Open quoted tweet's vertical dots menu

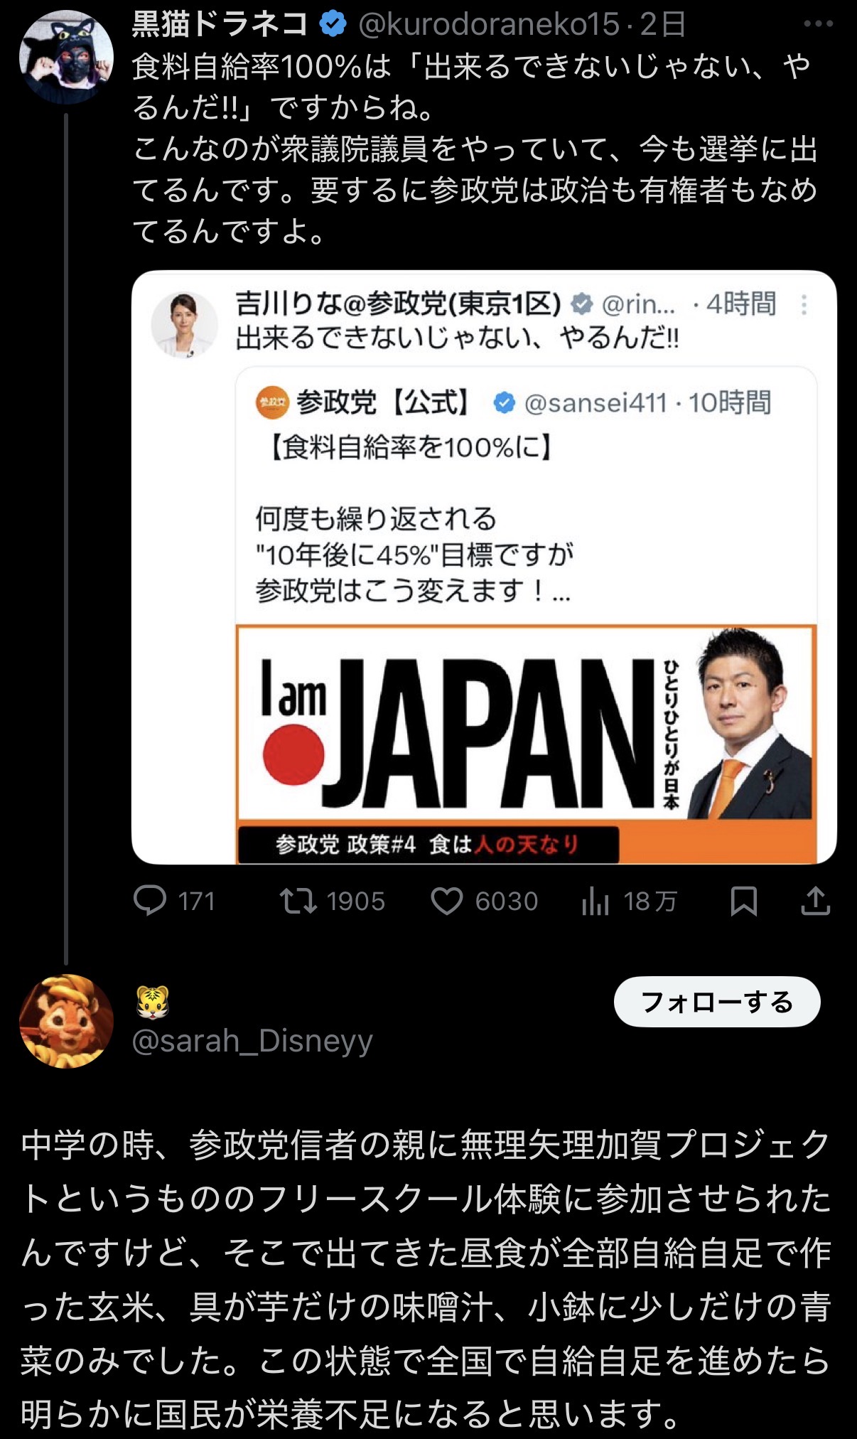(x=804, y=305)
